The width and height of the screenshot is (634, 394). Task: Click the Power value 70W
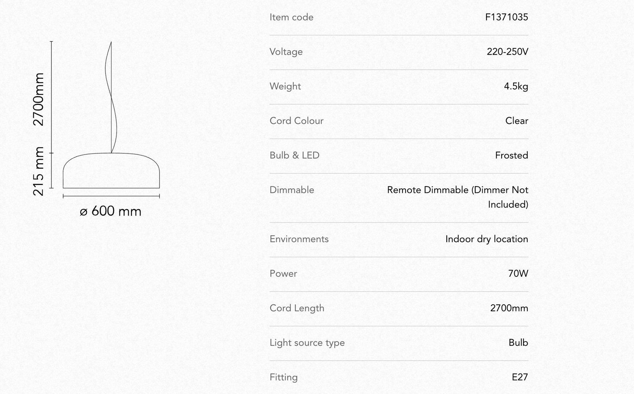click(x=518, y=274)
